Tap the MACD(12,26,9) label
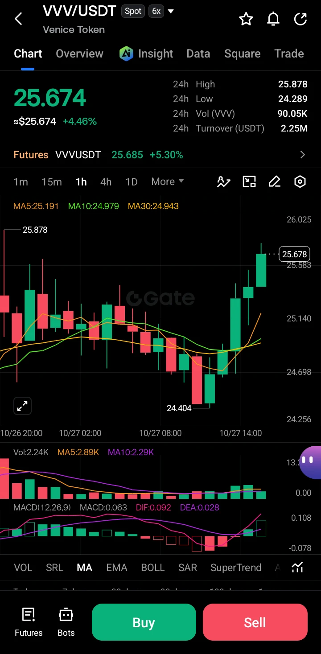This screenshot has width=321, height=654. [x=42, y=507]
